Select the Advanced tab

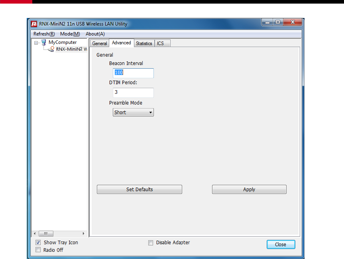(x=121, y=43)
